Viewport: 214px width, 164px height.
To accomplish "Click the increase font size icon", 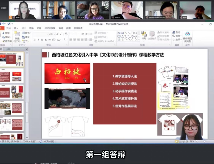I will (57, 34).
